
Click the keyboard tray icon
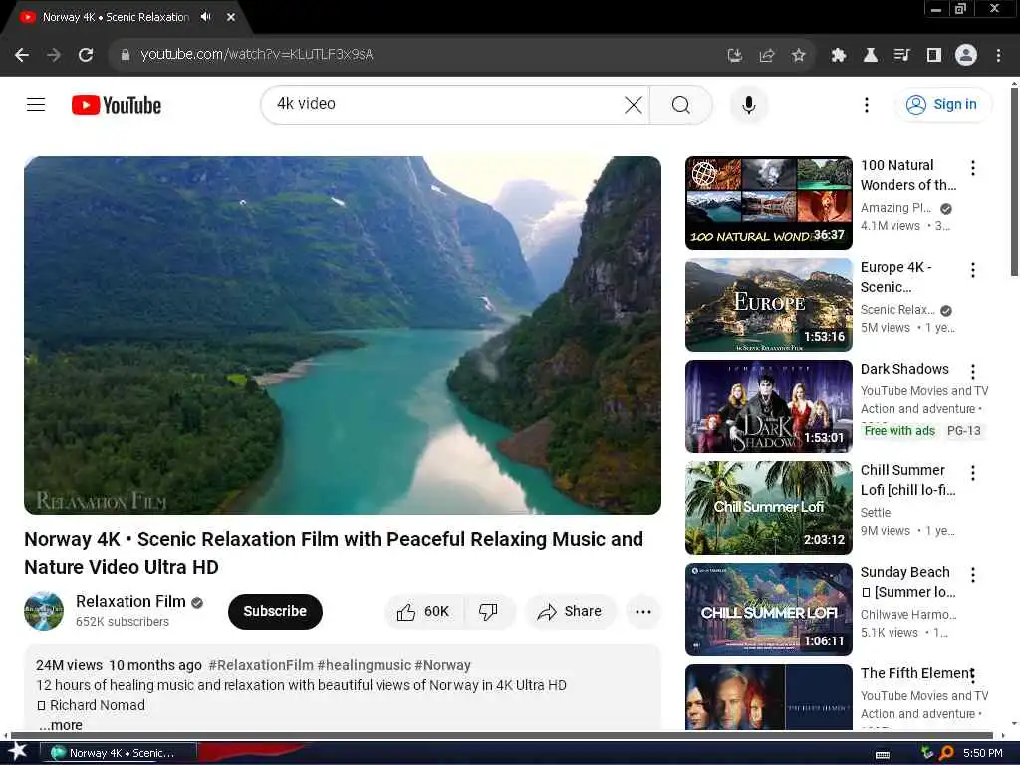click(x=883, y=755)
